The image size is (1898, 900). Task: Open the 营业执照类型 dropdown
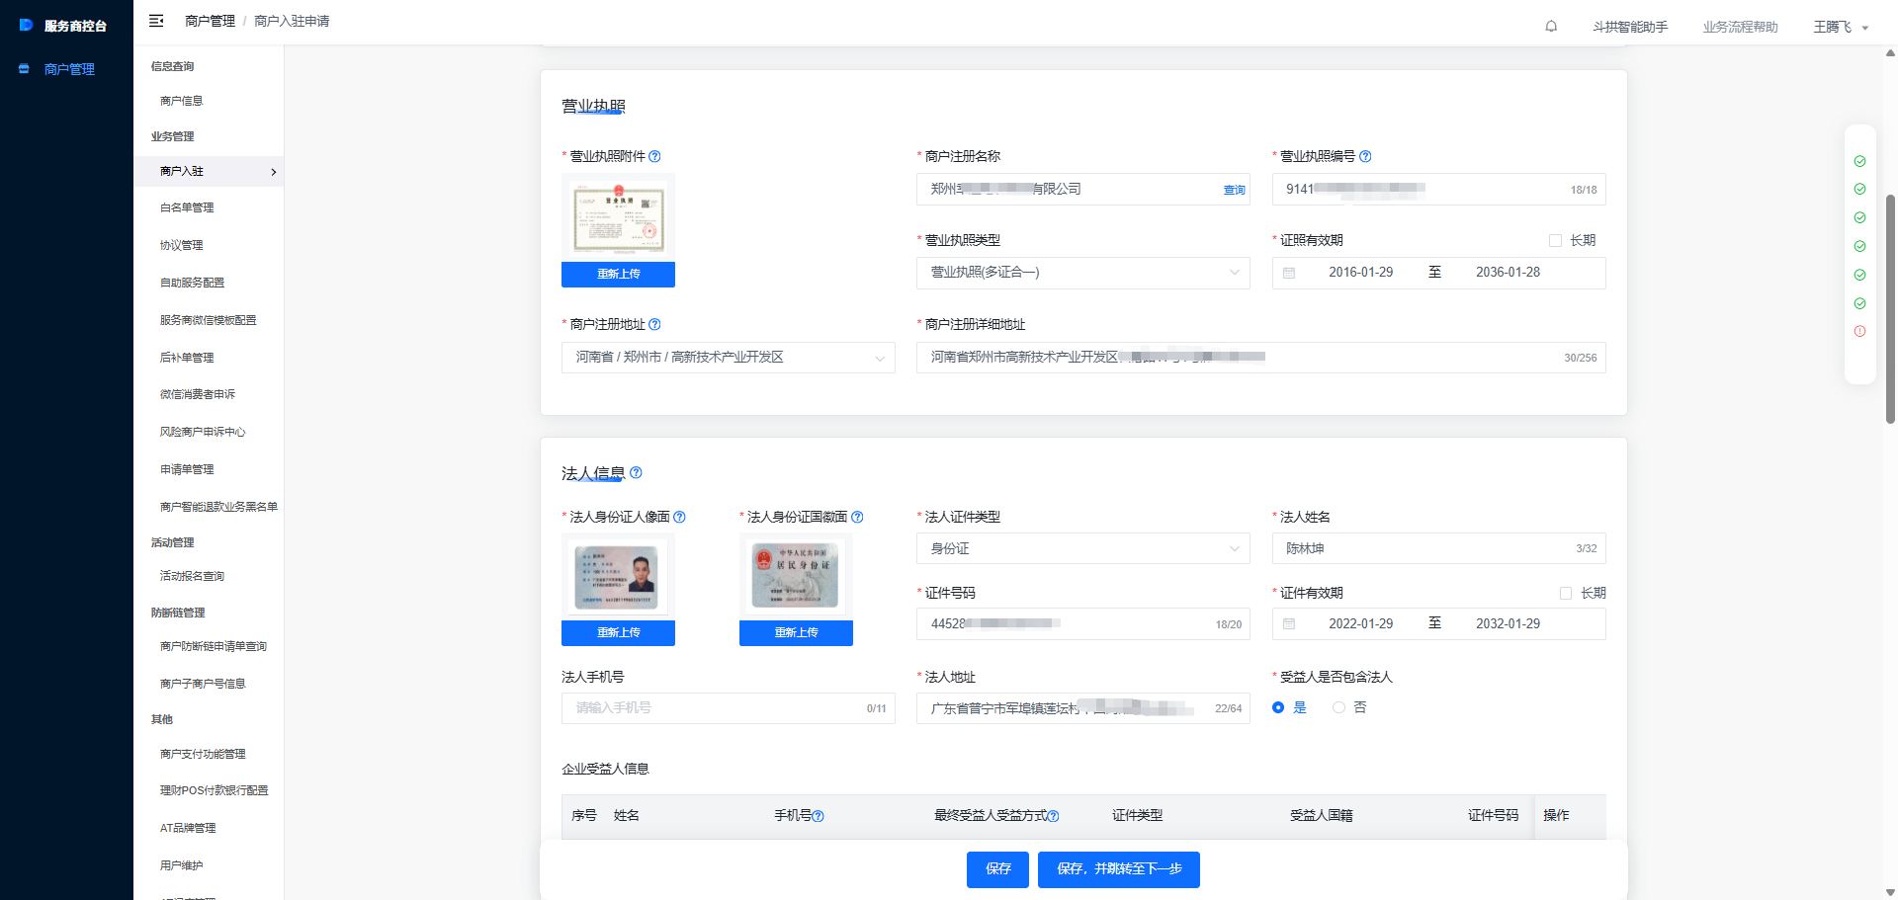(1082, 273)
